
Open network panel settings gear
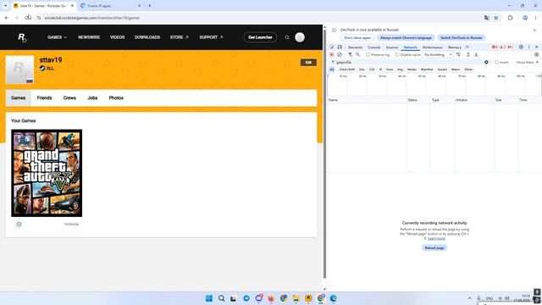tap(536, 54)
